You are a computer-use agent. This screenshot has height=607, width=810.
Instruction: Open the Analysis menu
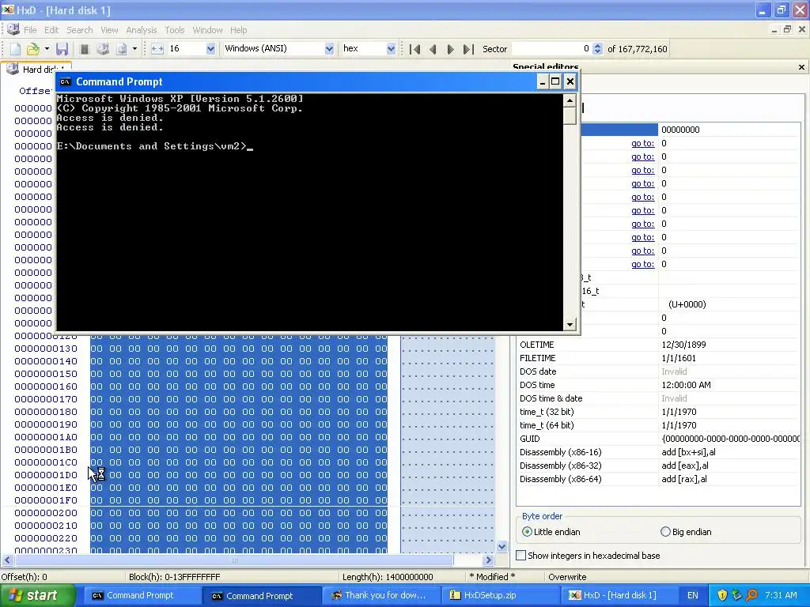point(141,30)
